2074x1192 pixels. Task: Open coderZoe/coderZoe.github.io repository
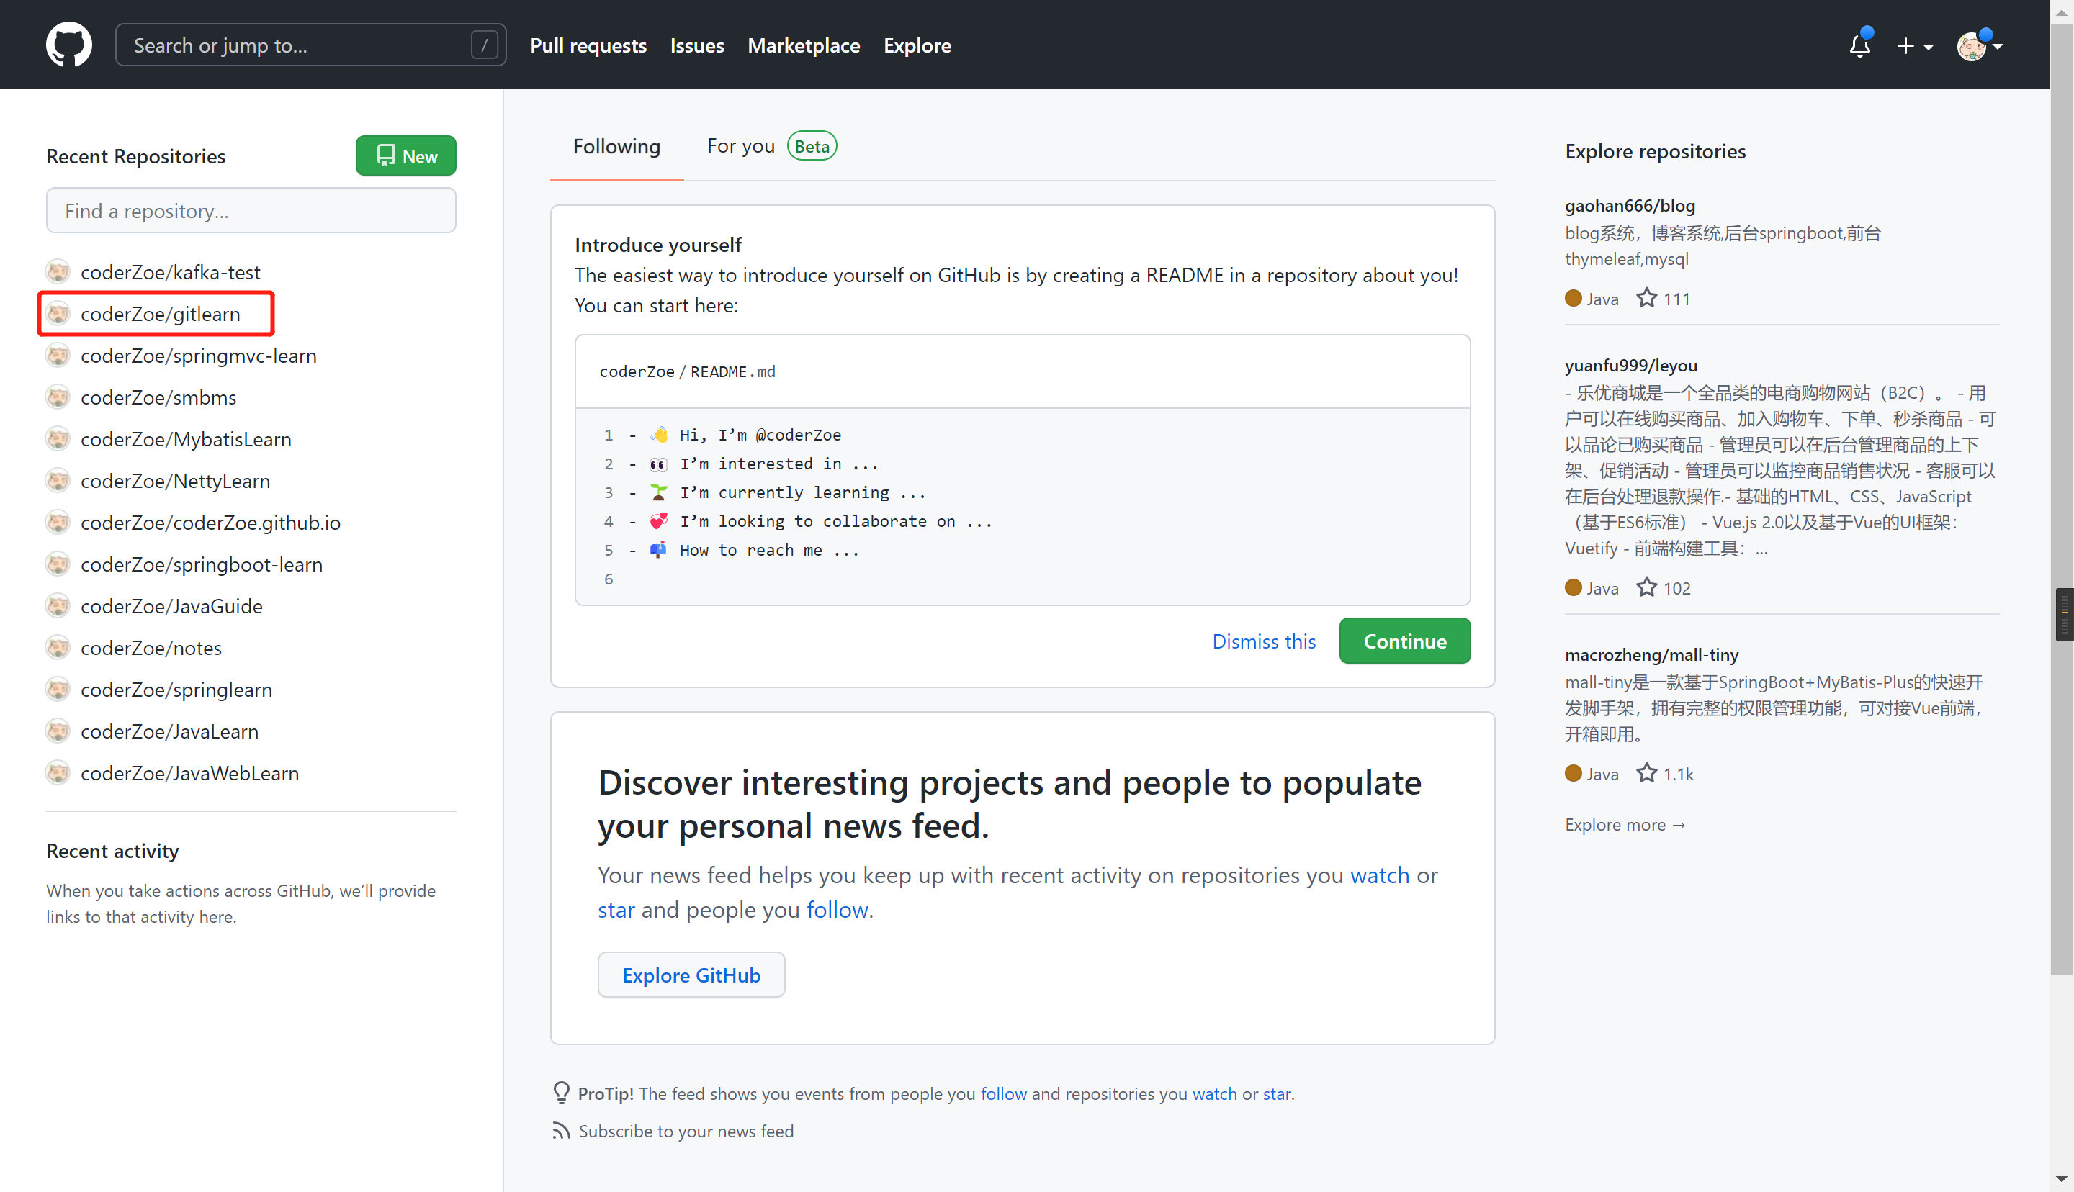[210, 523]
